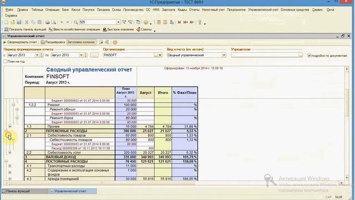This screenshot has height=200, width=355.
Task: Click the M- memory subtract button
Action: (192, 22)
